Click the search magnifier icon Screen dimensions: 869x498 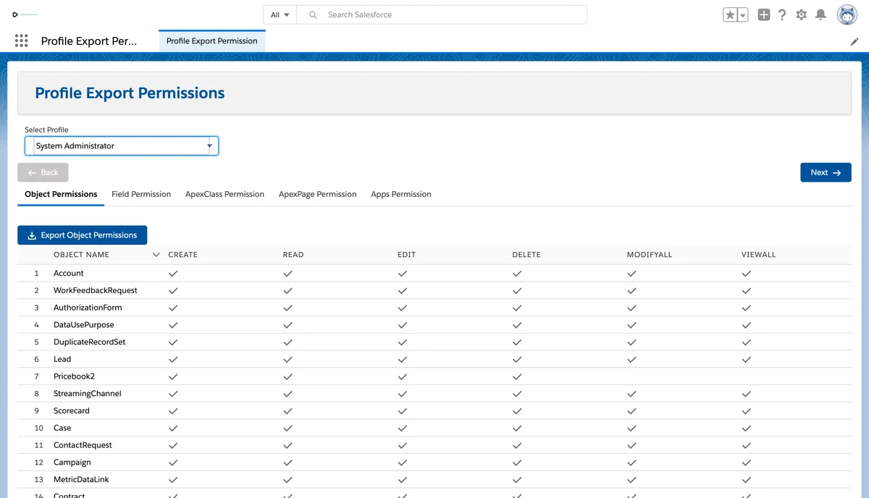click(313, 14)
